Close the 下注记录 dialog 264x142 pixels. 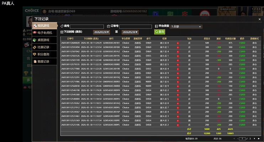point(259,19)
